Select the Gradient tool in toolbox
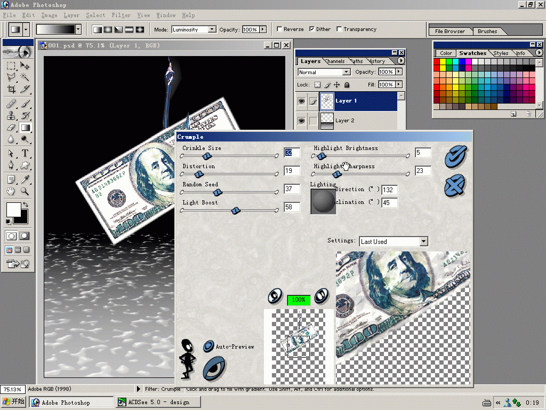The width and height of the screenshot is (546, 410). tap(25, 128)
